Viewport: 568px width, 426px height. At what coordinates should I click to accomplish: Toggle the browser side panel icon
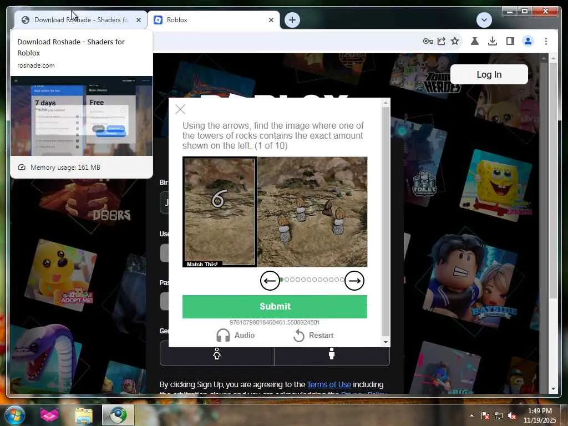510,41
